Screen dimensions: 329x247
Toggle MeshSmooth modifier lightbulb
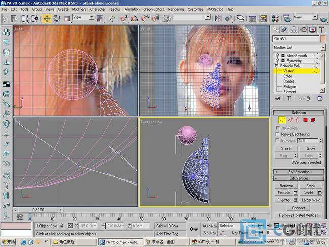pyautogui.click(x=277, y=56)
